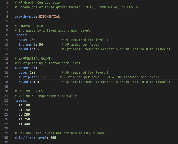Viewport: 178px width, 144px height.
Task: Click the levels: key
Action: [x=21, y=100]
